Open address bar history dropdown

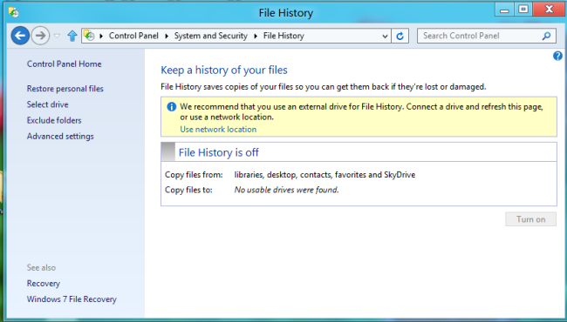pos(385,36)
